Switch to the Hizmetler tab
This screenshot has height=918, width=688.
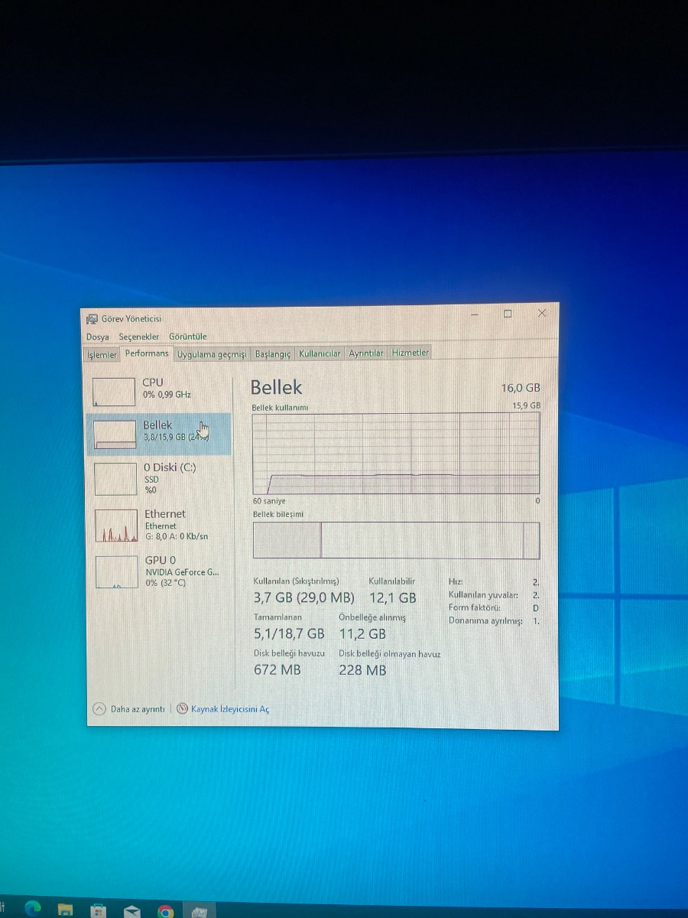click(x=411, y=353)
